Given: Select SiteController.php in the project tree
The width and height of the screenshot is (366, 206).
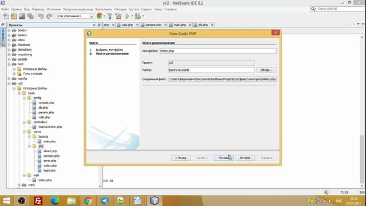Looking at the screenshot, I should [x=50, y=127].
